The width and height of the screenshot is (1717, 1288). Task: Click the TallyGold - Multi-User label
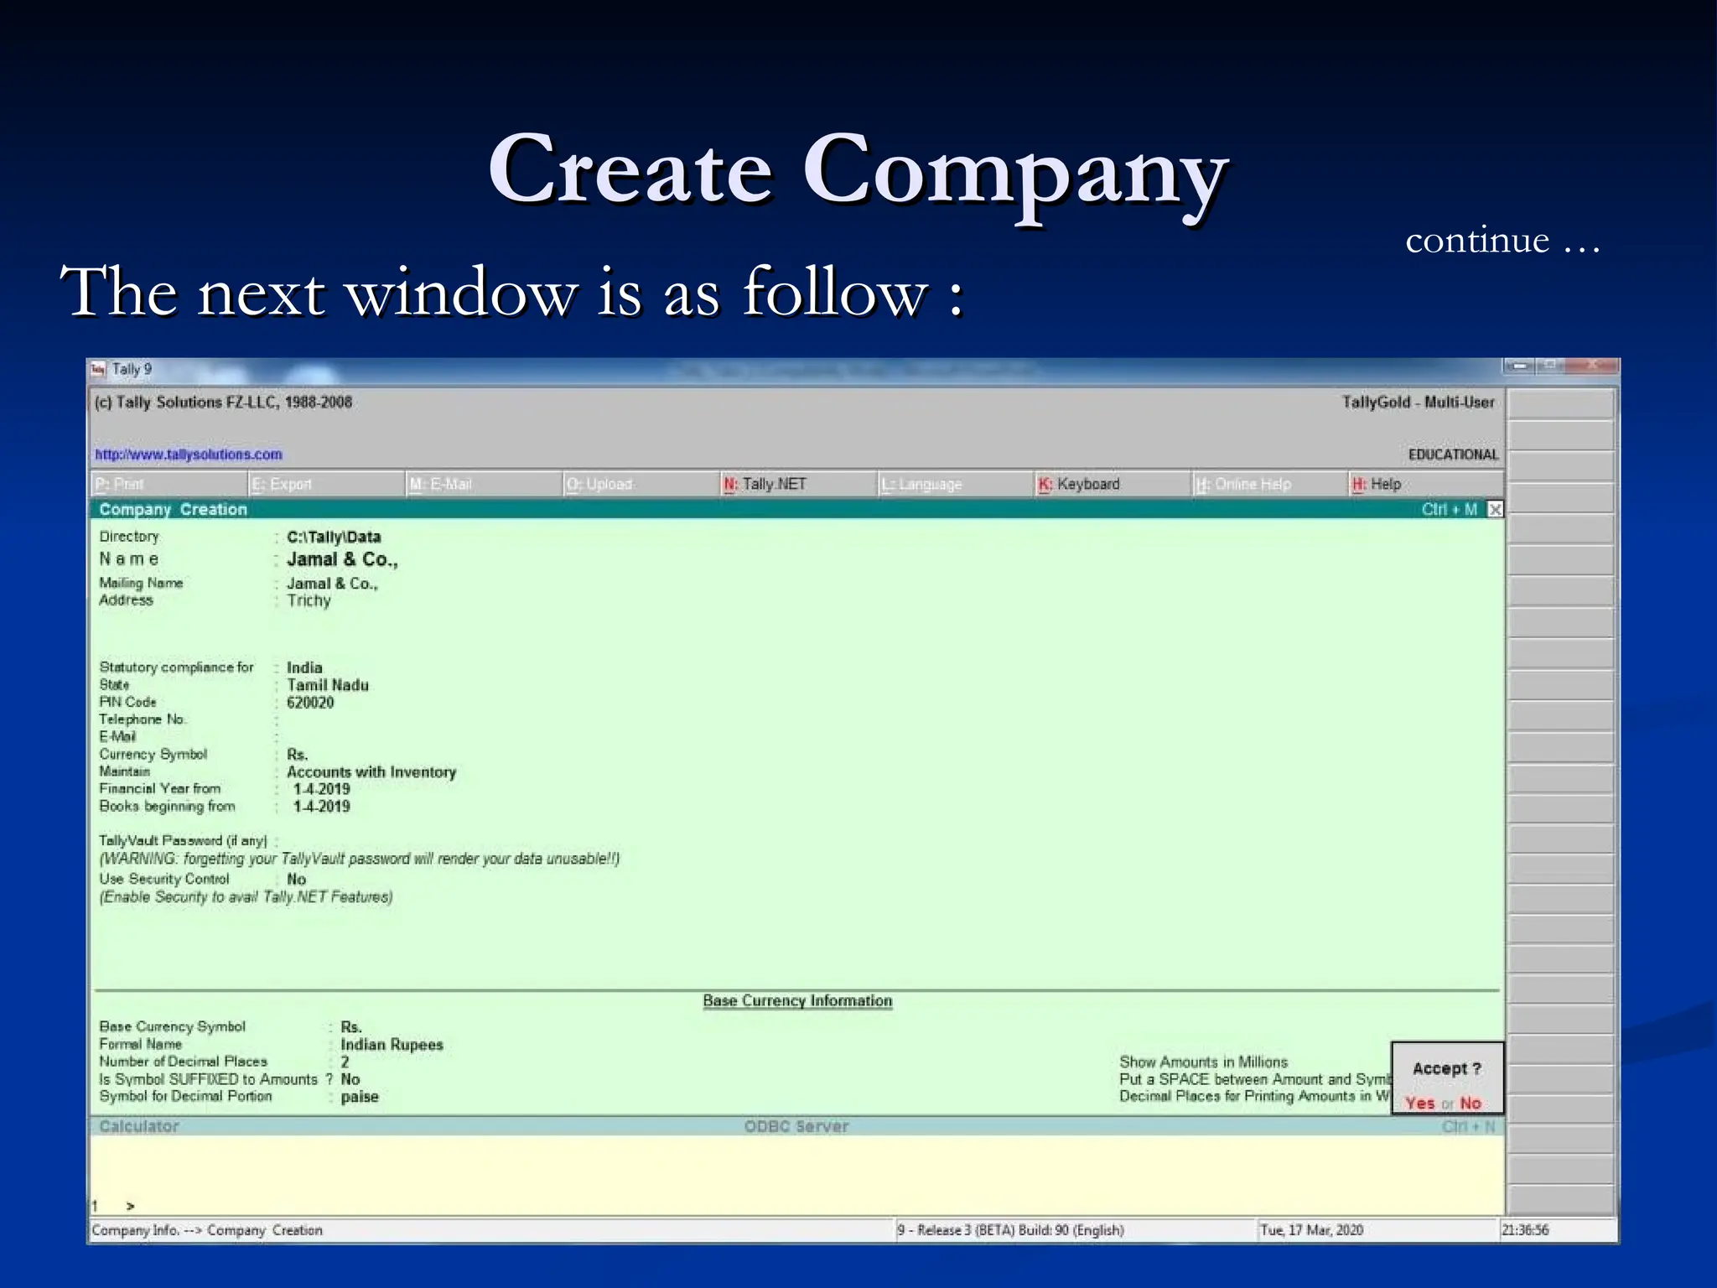pyautogui.click(x=1418, y=402)
